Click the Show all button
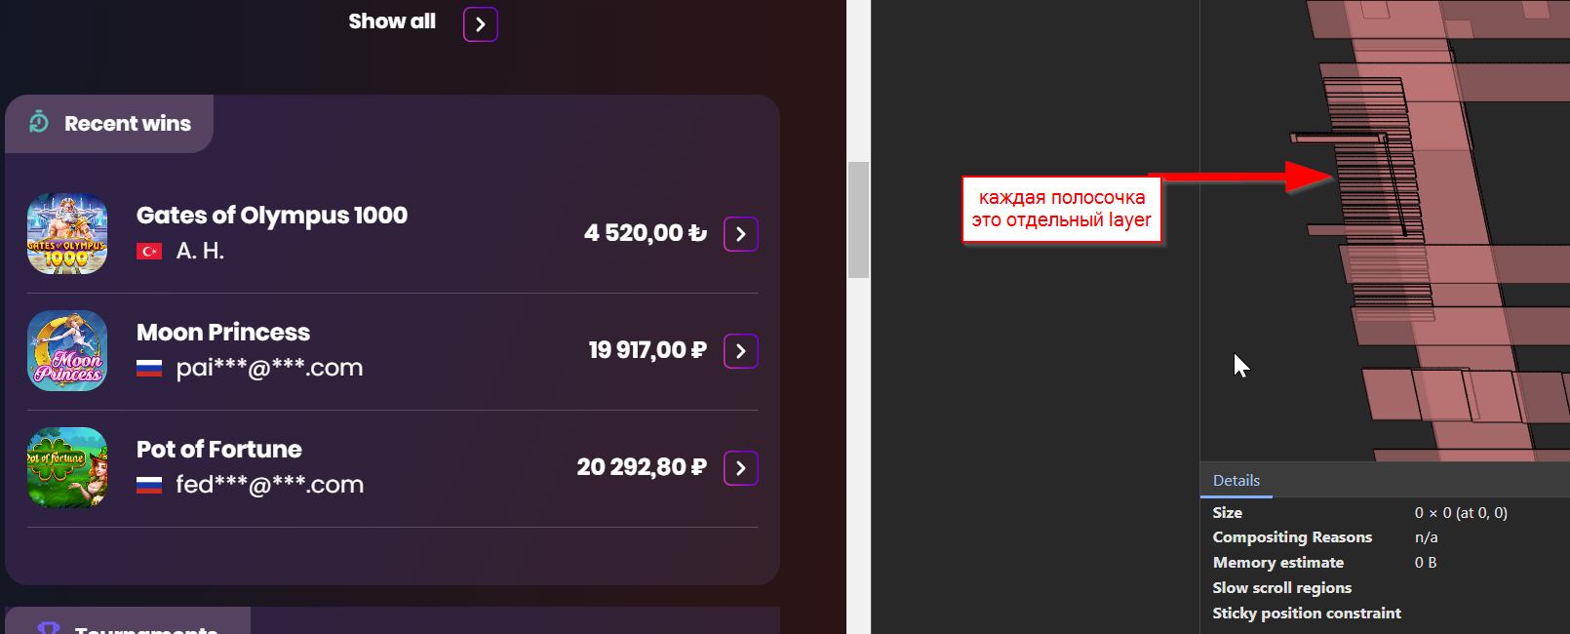The width and height of the screenshot is (1570, 634). pos(392,20)
